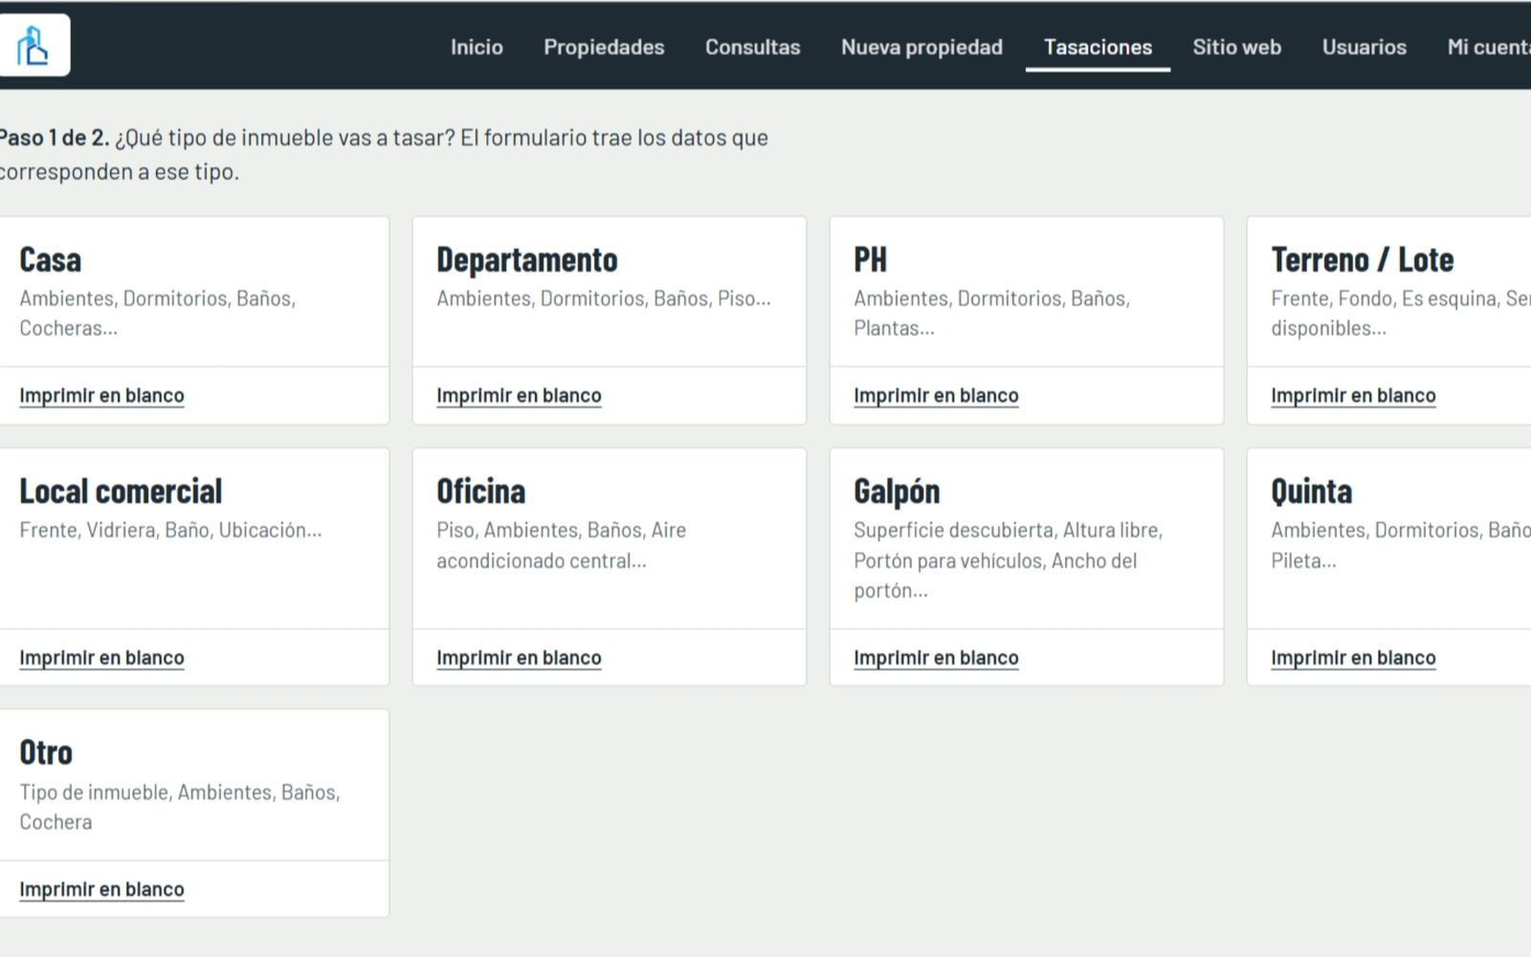Screen dimensions: 1531x957
Task: Select the PH property type card
Action: (x=1027, y=292)
